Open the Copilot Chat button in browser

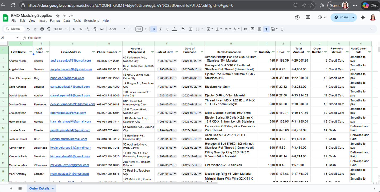(370, 5)
